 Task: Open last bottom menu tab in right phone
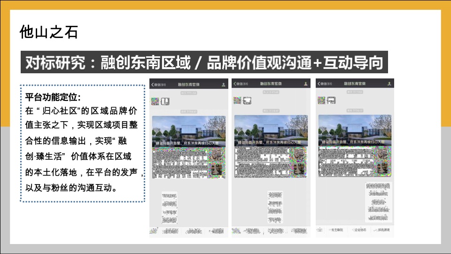(381, 230)
